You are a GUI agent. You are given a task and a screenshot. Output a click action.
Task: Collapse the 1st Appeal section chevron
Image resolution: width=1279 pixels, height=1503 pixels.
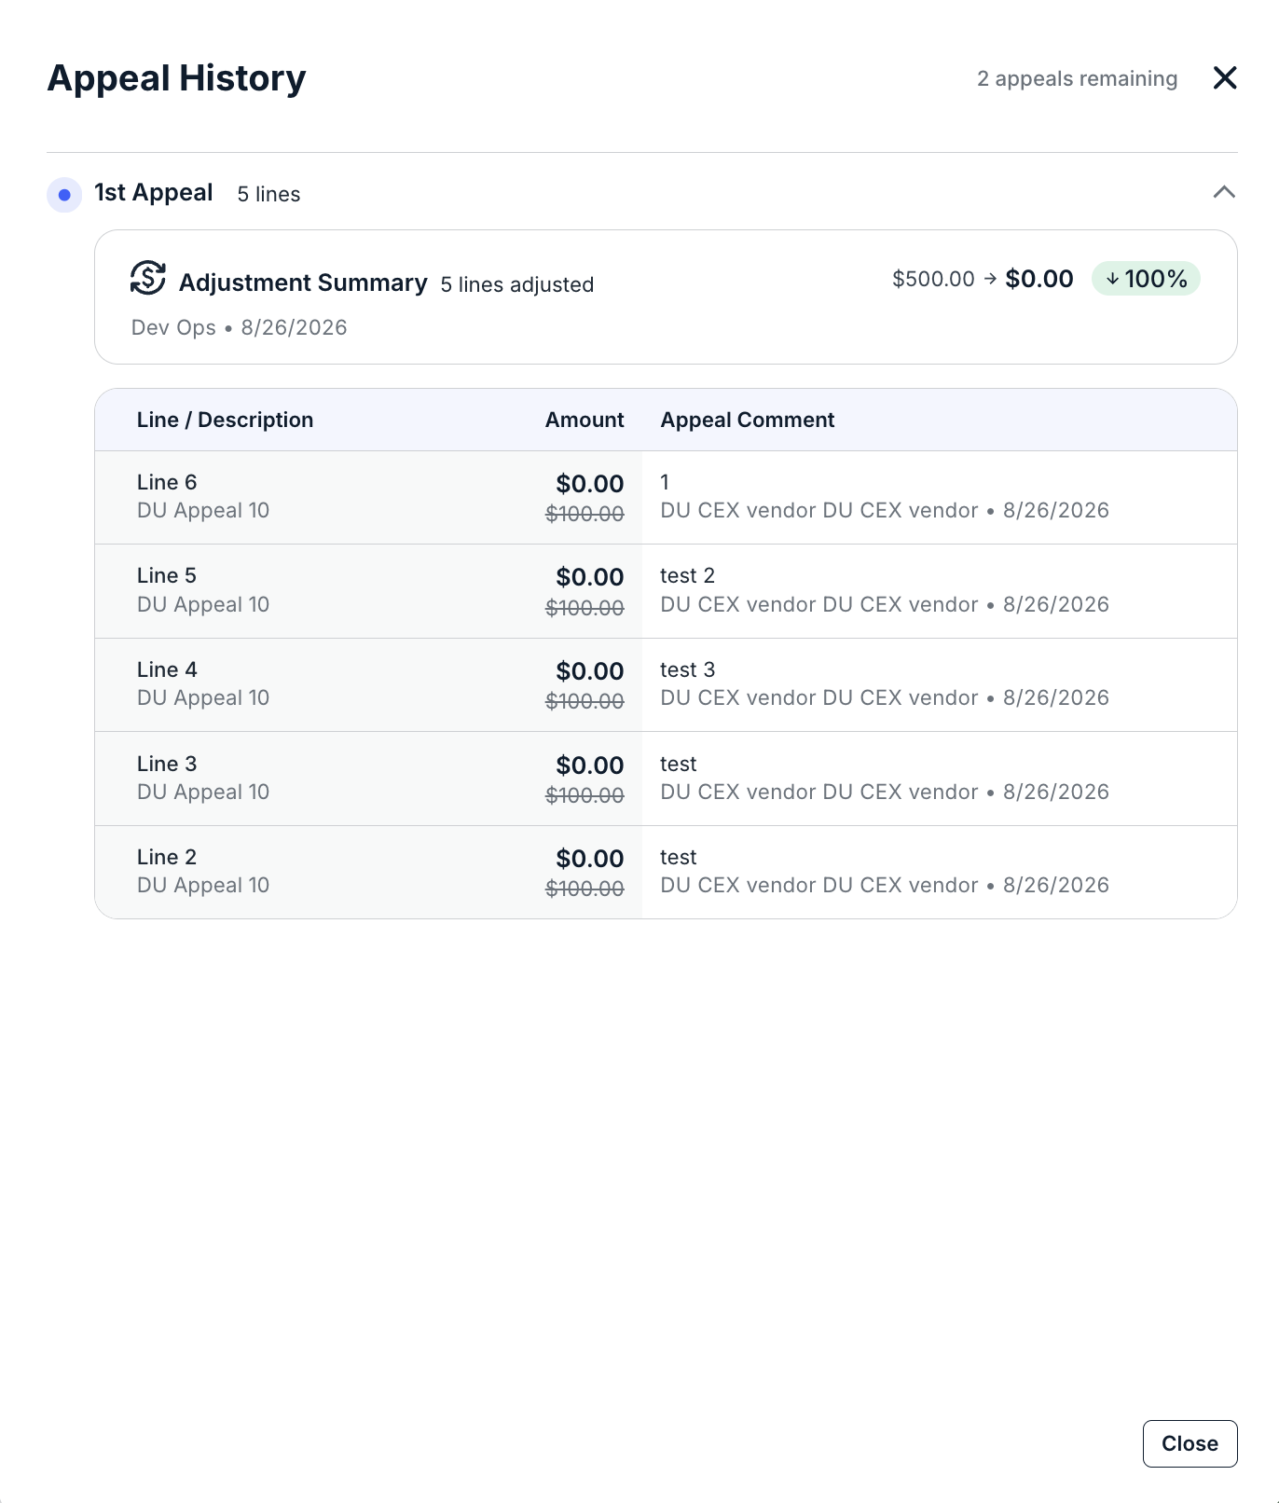point(1224,192)
